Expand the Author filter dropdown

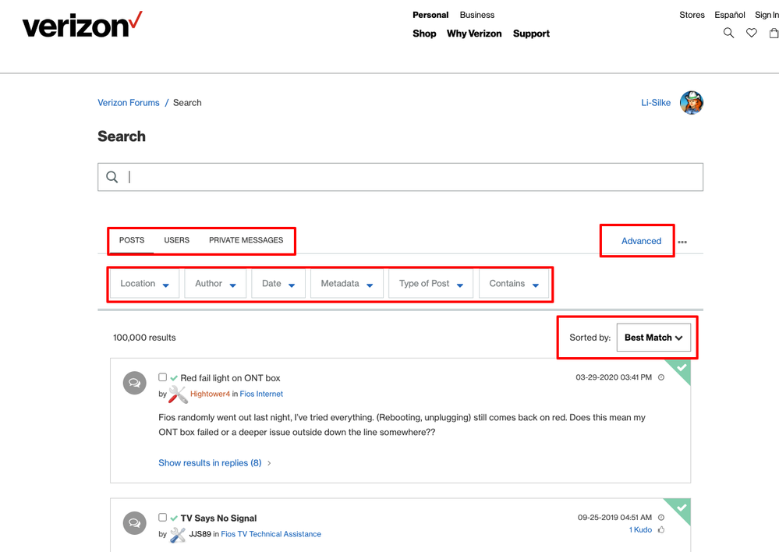point(215,284)
